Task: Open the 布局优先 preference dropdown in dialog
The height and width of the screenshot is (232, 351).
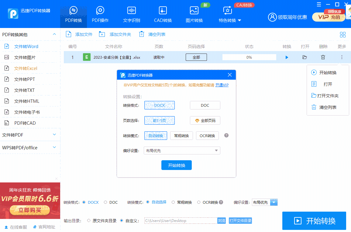Action: tap(182, 150)
